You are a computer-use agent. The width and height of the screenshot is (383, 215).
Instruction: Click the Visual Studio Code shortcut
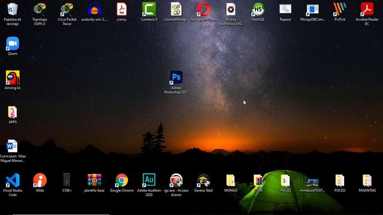pyautogui.click(x=13, y=180)
